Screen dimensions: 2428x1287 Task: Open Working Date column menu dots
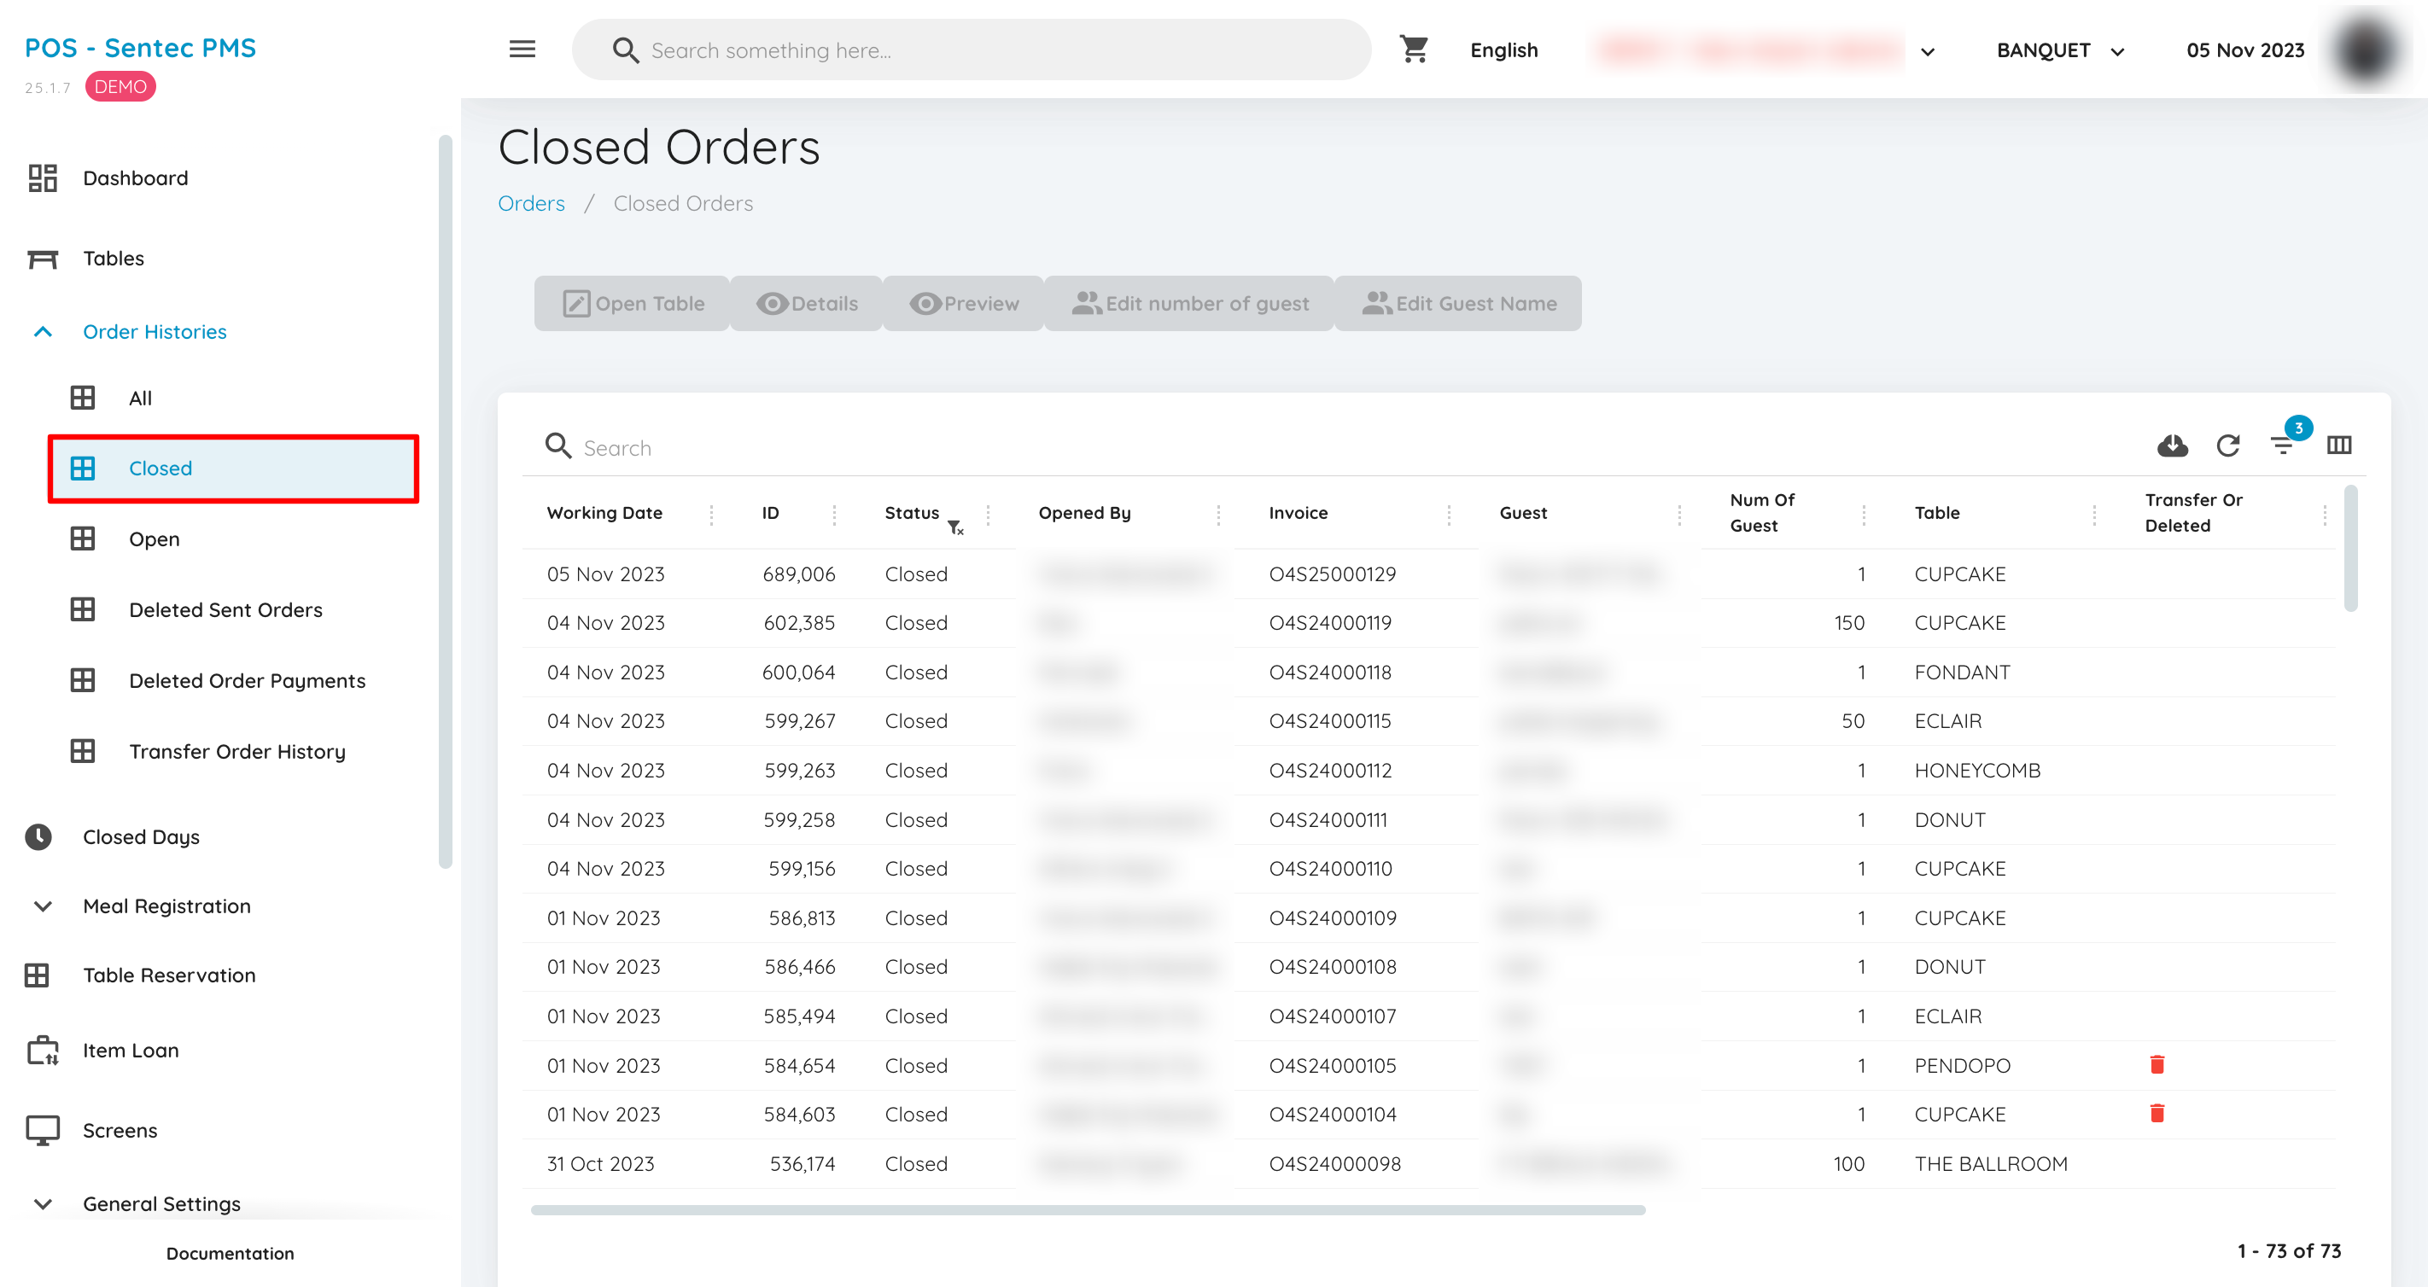coord(712,514)
